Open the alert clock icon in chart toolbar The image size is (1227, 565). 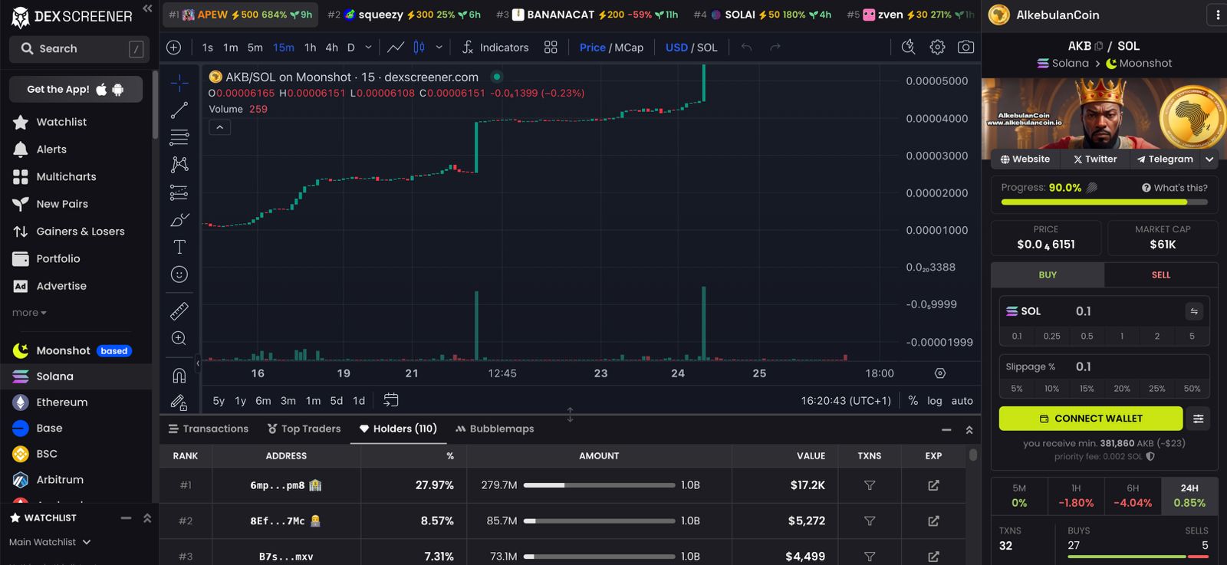(x=908, y=48)
